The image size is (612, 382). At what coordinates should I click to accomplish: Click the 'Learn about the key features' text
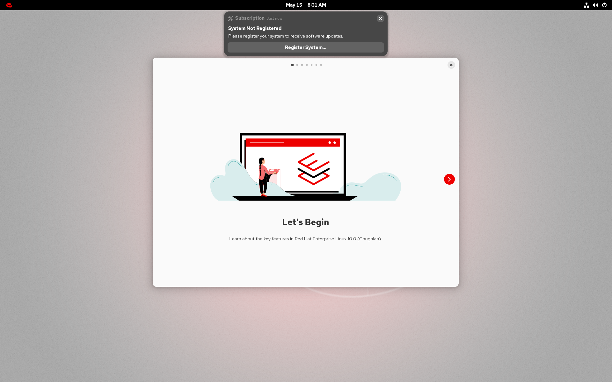tap(305, 239)
